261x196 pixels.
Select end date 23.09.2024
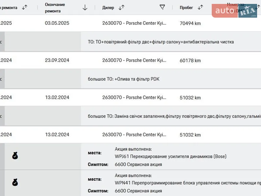[57, 60]
